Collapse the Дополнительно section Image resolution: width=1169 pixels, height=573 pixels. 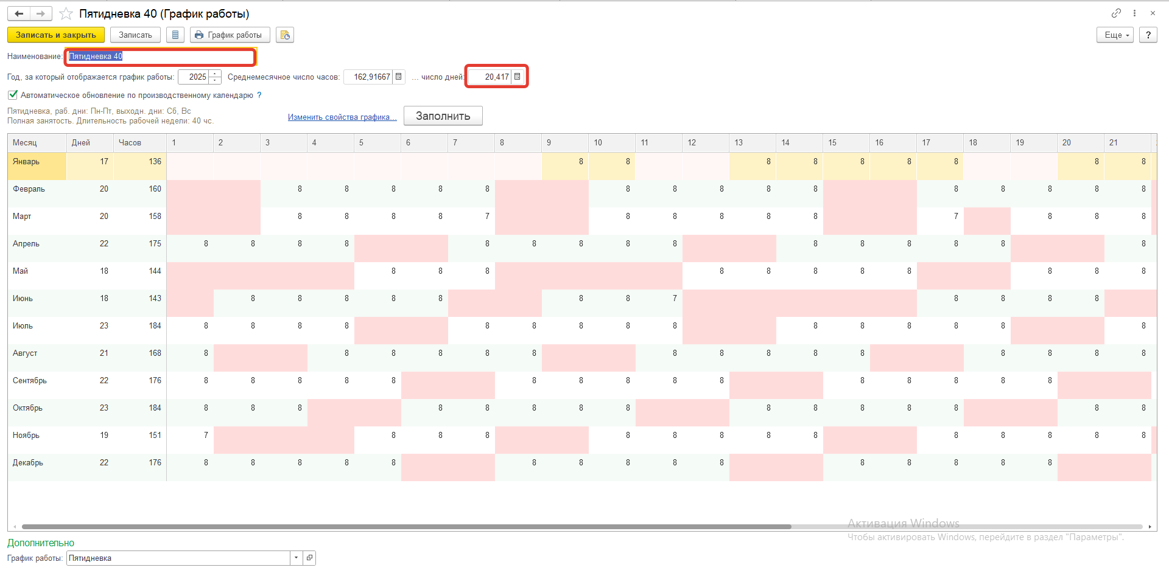point(41,543)
